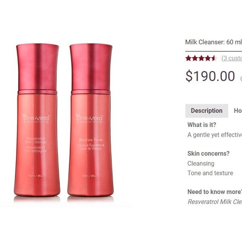Click the first rating star
Image resolution: width=242 pixels, height=242 pixels.
pos(188,58)
